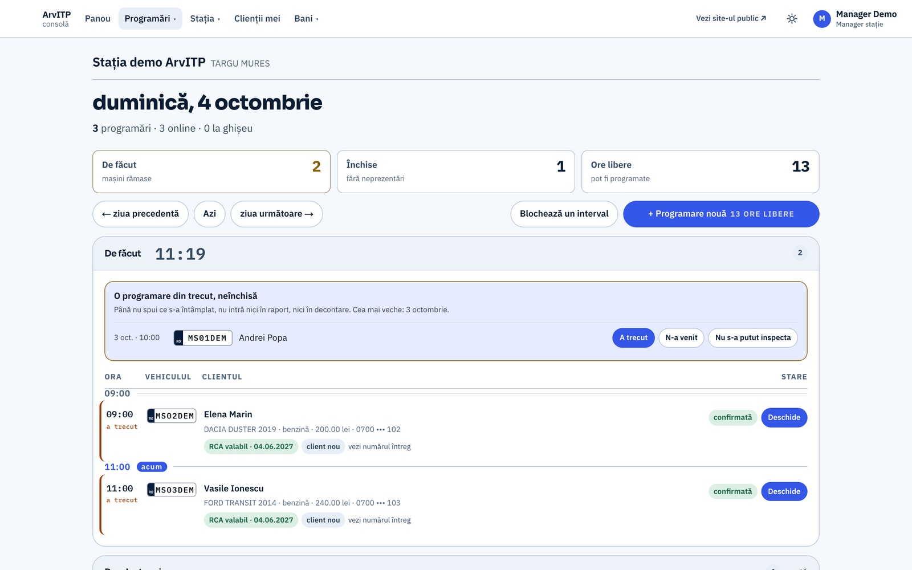Click the Vasile Ionescu client name
Image resolution: width=912 pixels, height=570 pixels.
pos(234,488)
